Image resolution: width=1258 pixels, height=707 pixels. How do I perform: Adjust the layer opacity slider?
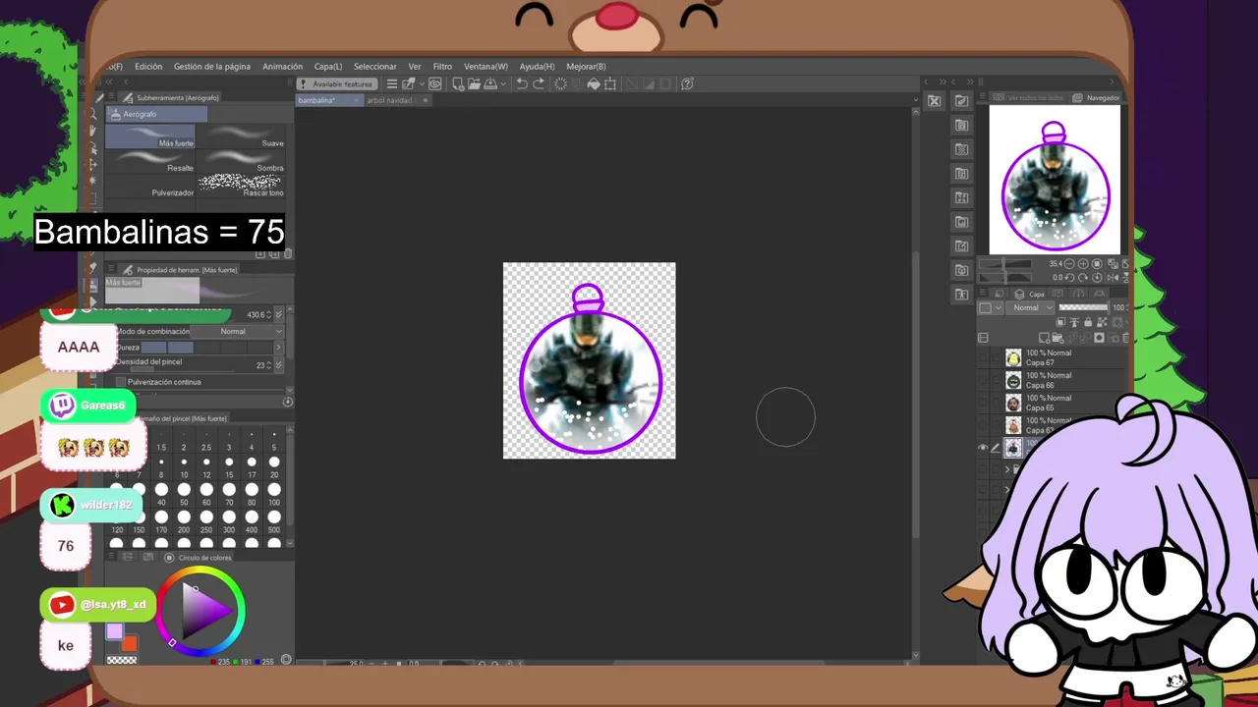[1083, 307]
